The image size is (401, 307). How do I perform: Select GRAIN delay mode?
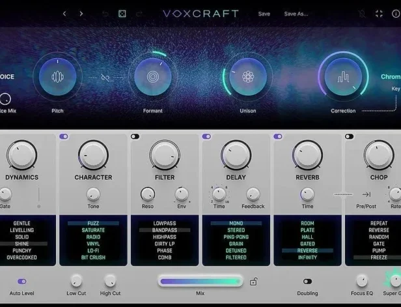[x=236, y=244]
